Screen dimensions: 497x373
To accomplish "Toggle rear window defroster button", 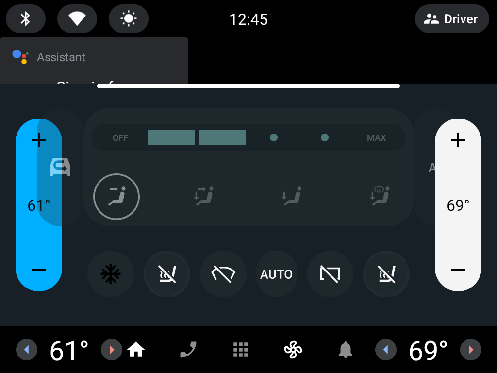I will tap(330, 274).
